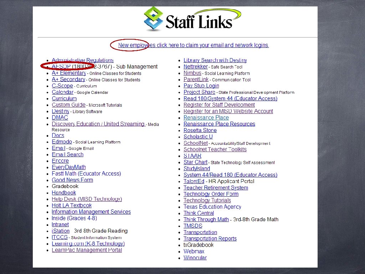This screenshot has height=274, width=365.
Task: Open Holt LA Textbook link
Action: (x=71, y=205)
